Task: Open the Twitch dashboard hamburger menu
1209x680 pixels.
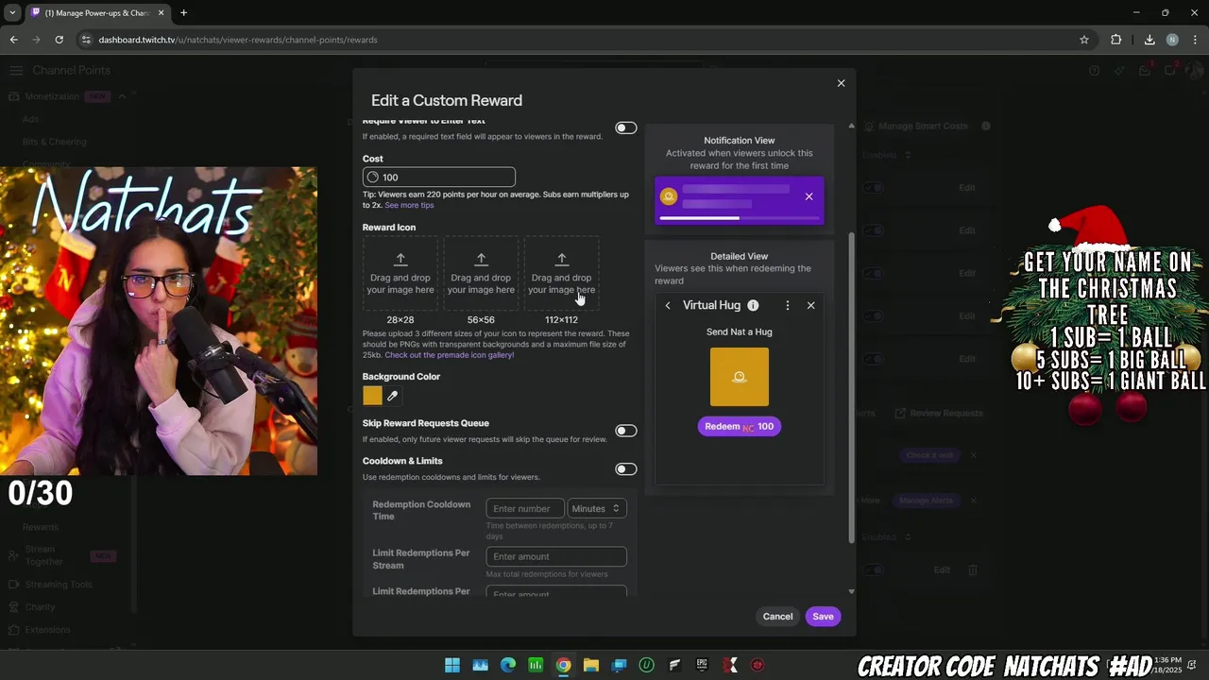Action: pos(16,70)
